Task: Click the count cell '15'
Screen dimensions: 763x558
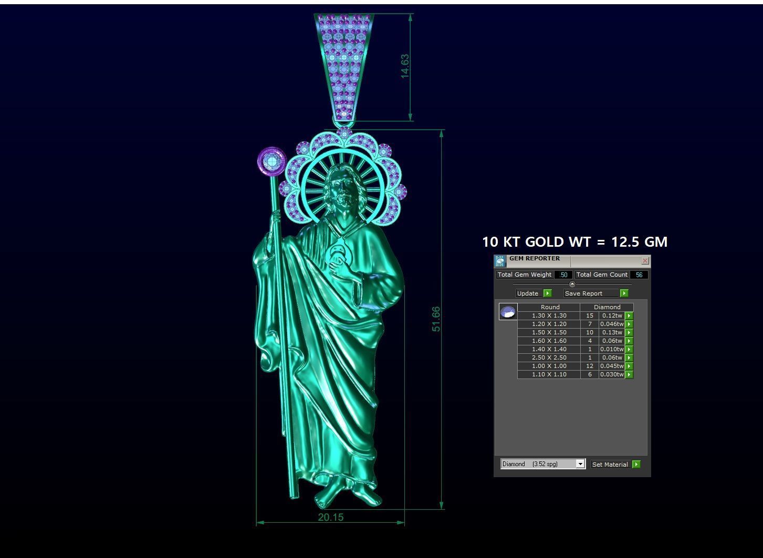Action: [590, 316]
